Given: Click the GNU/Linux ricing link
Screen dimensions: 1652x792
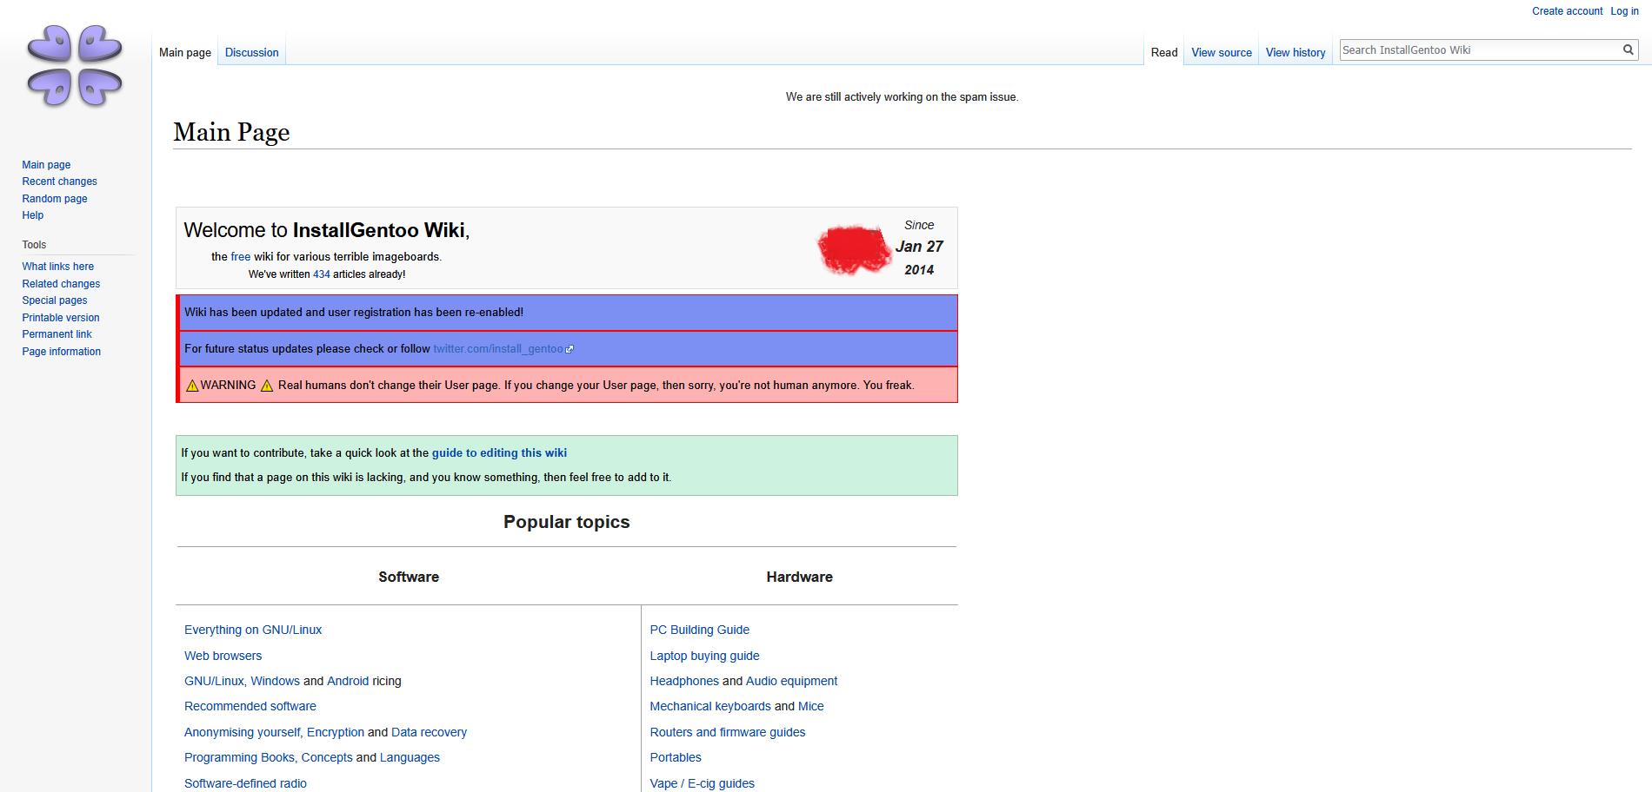Looking at the screenshot, I should (214, 681).
